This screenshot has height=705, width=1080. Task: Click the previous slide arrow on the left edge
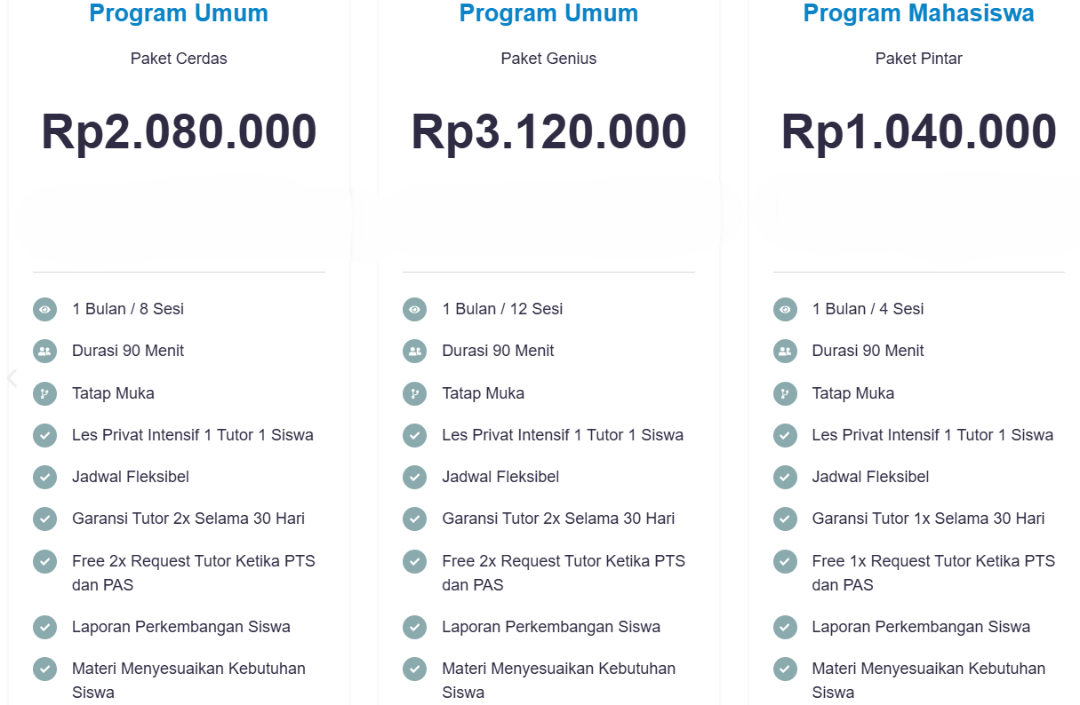coord(12,378)
